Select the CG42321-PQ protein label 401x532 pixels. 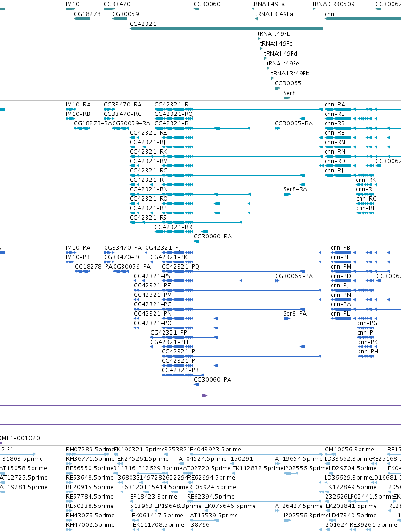click(180, 267)
